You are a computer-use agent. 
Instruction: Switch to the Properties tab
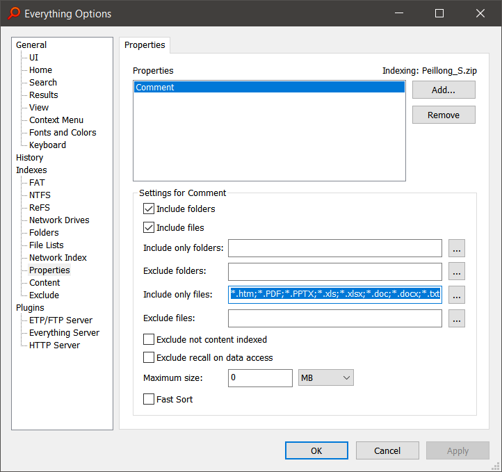(x=145, y=45)
